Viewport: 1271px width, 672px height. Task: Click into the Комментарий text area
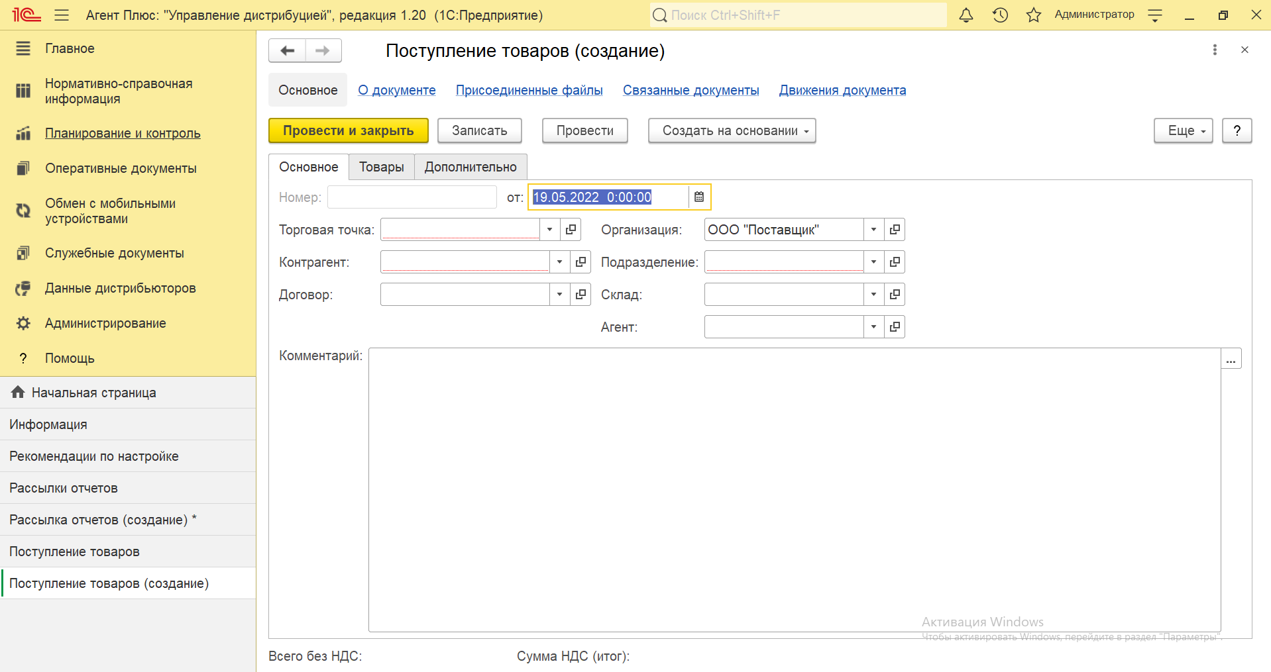click(x=795, y=490)
